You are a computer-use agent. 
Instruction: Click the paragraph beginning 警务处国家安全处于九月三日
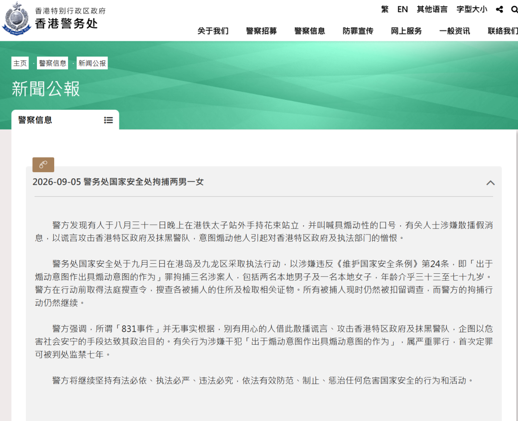264,283
